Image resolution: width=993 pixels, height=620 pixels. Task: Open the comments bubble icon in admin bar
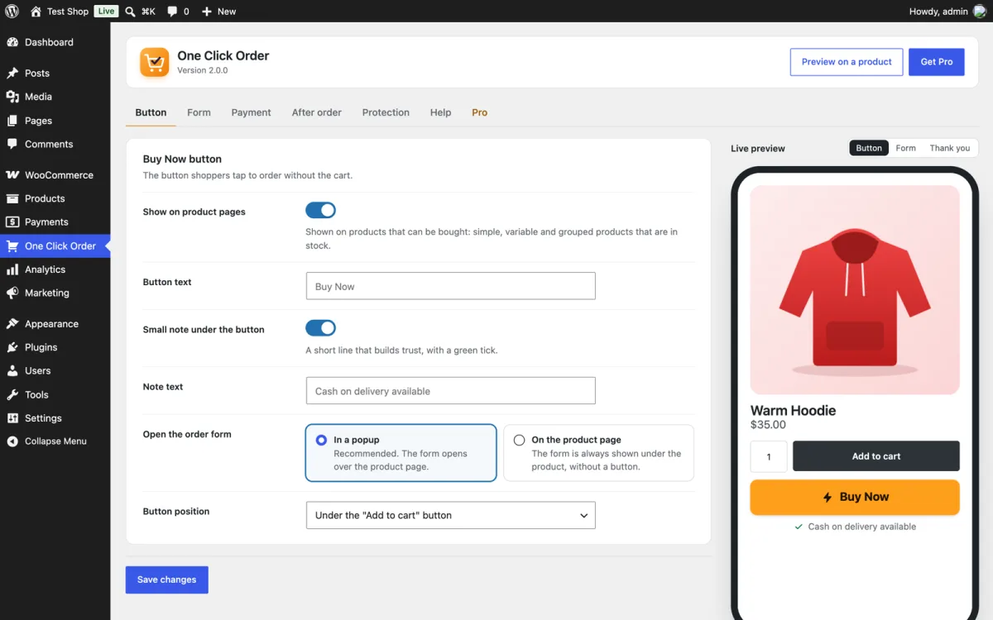point(171,12)
